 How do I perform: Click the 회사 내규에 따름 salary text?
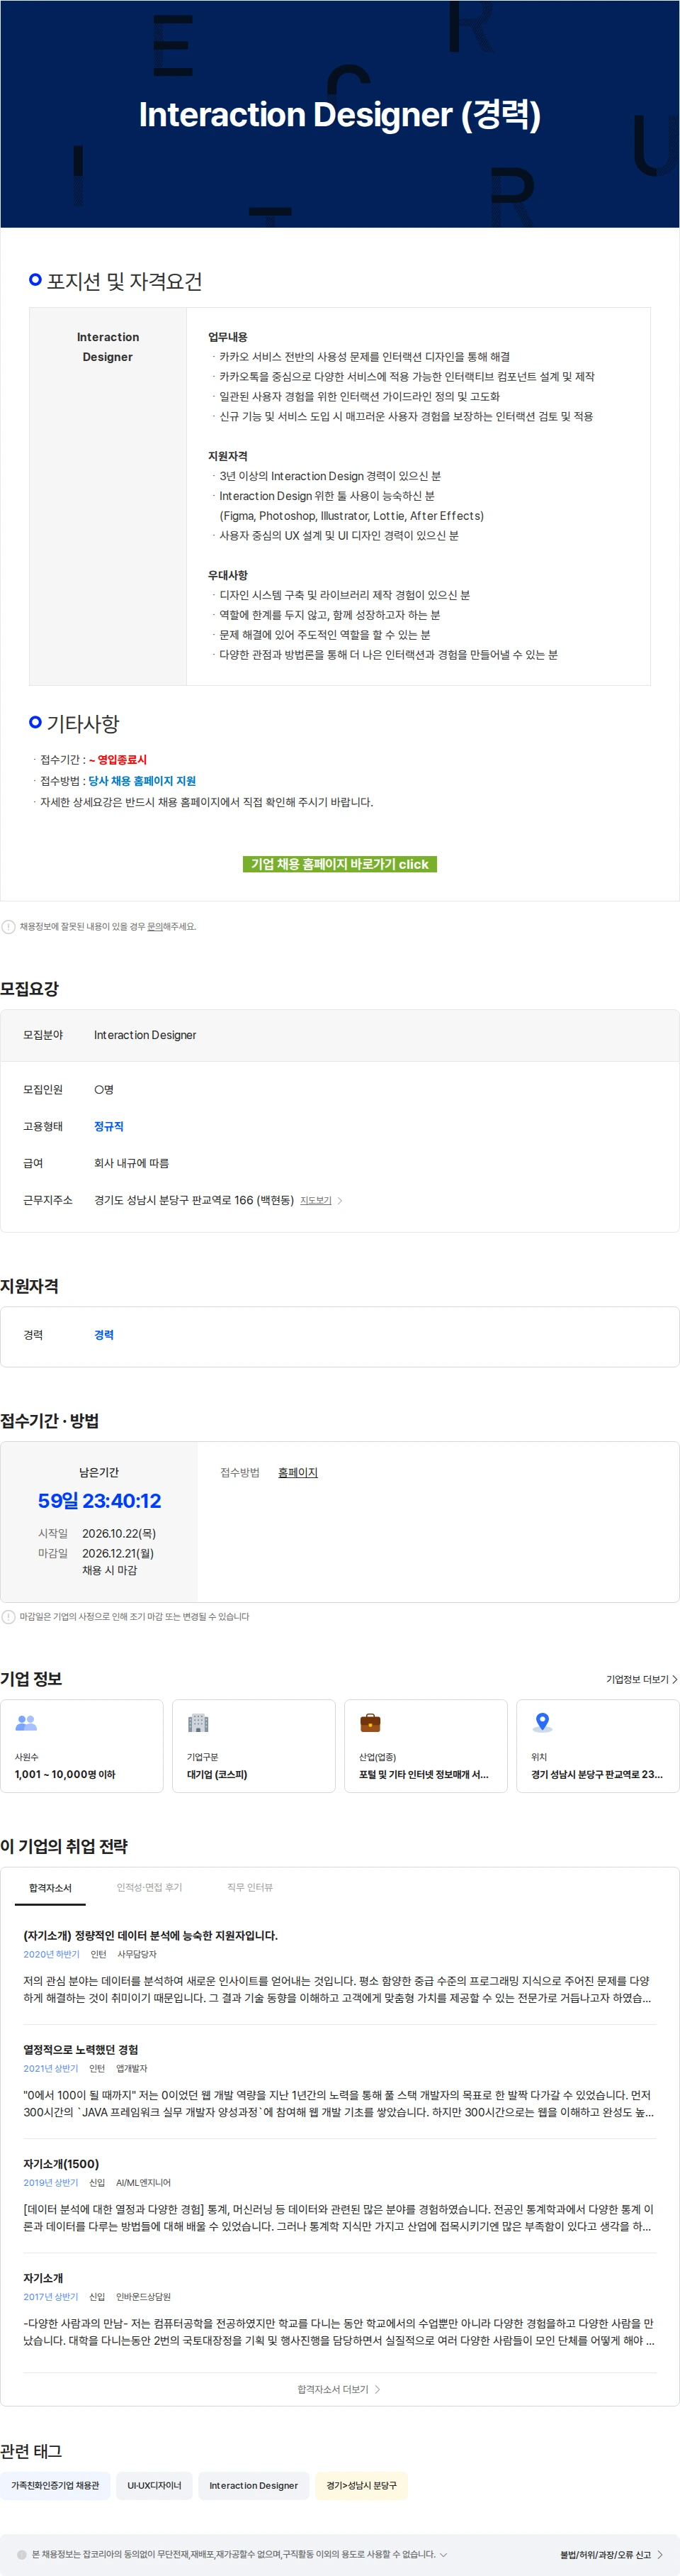tap(131, 1163)
